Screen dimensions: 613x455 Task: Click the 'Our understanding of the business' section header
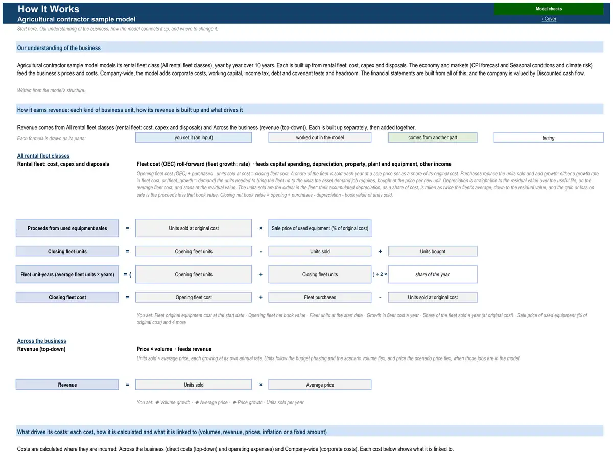click(x=310, y=47)
